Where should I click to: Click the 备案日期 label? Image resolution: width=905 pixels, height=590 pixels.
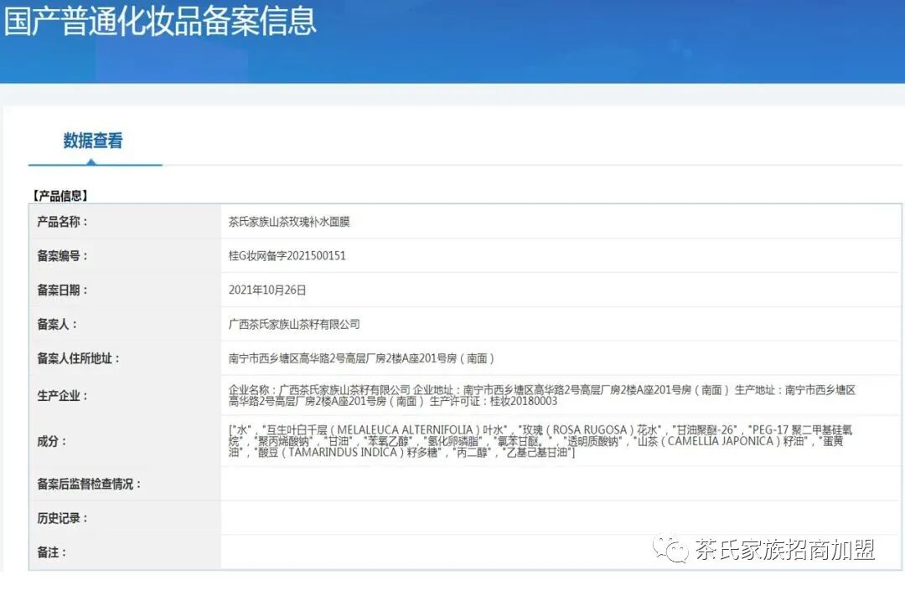(x=62, y=290)
